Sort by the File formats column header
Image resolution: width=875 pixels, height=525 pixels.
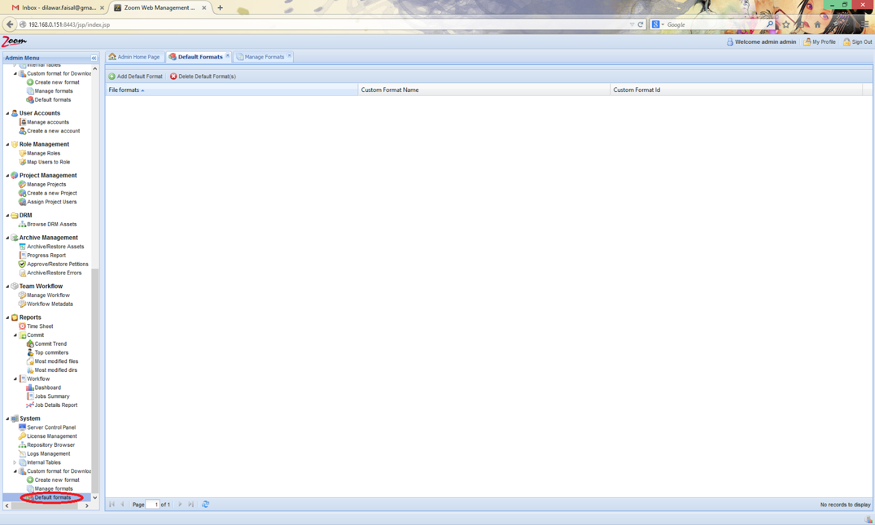coord(232,90)
